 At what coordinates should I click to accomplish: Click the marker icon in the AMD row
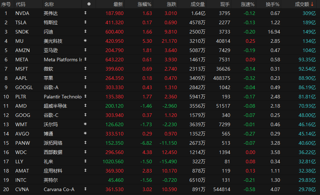[85, 106]
